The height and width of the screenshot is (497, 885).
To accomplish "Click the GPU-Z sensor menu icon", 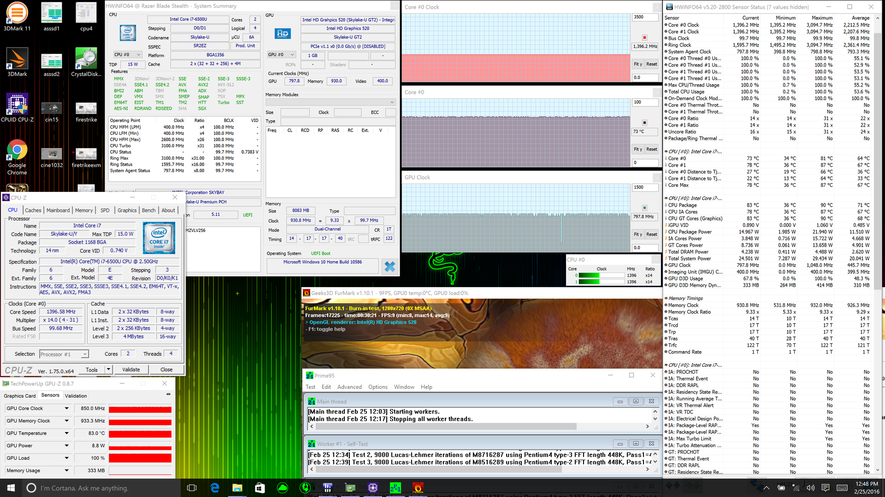I will tap(168, 394).
